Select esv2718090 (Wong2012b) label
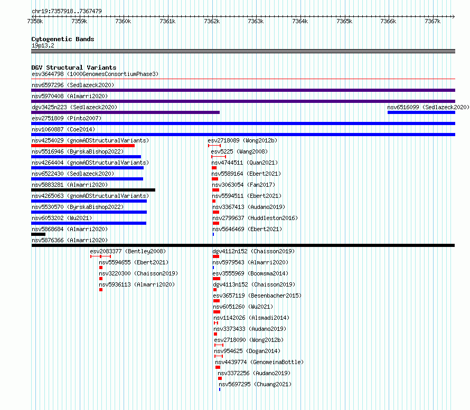Image resolution: width=470 pixels, height=410 pixels. pos(249,340)
